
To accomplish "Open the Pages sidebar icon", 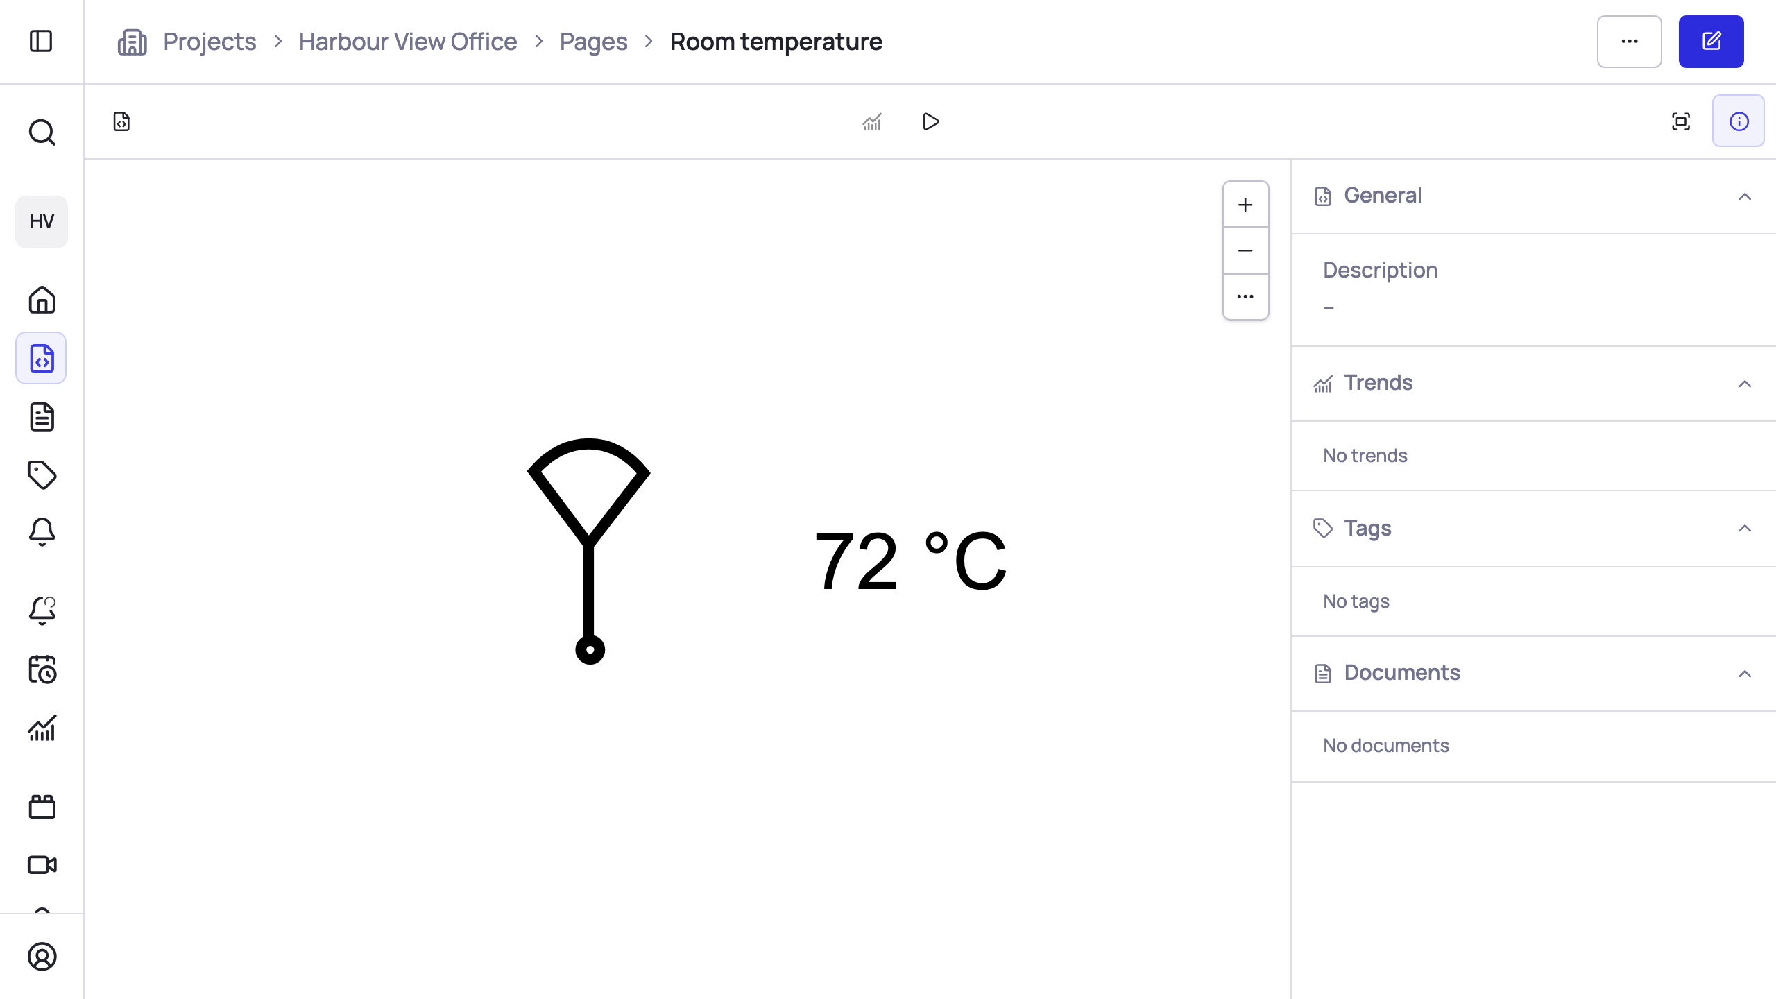I will [42, 358].
